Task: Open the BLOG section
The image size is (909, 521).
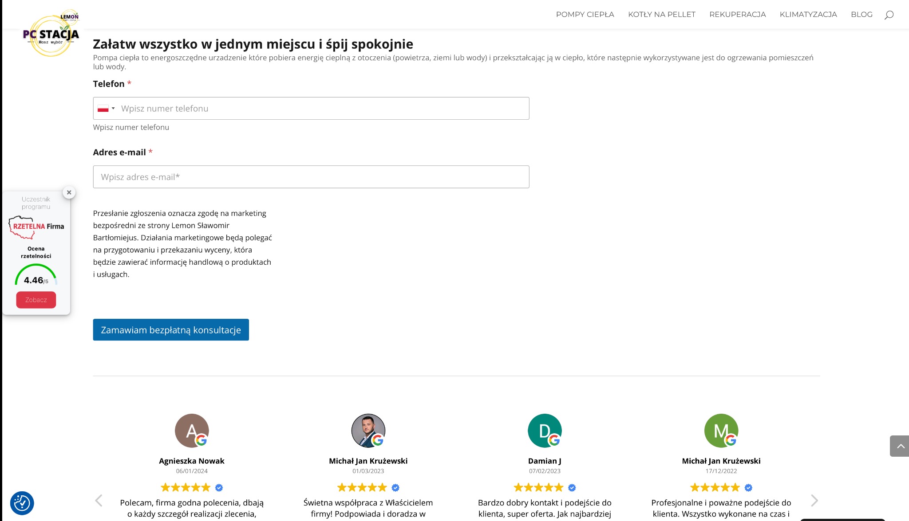Action: 861,14
